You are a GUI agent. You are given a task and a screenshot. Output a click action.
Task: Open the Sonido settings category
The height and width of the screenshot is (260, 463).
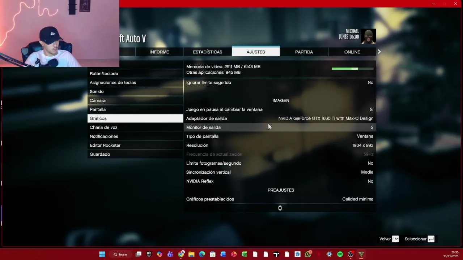point(135,92)
